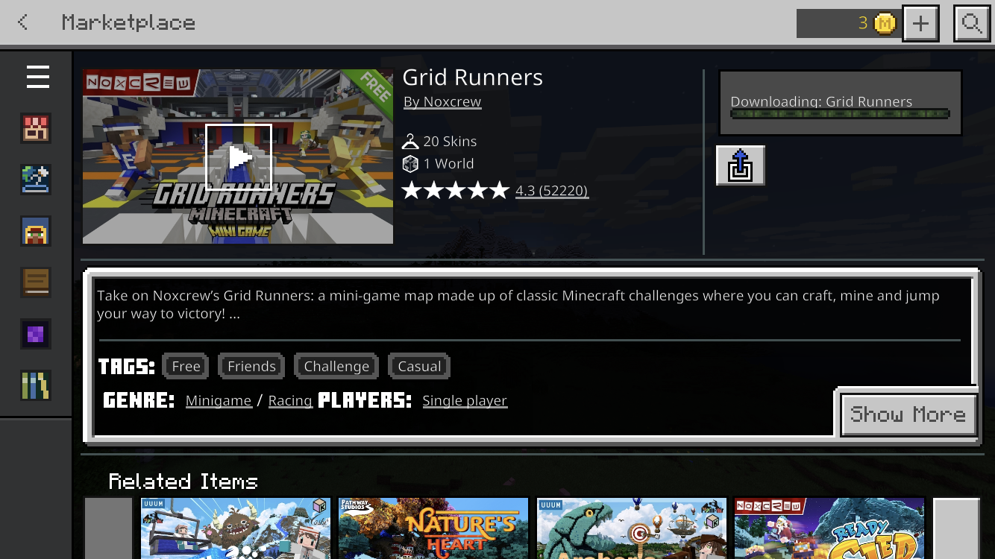Add more Minecoins with the plus button
This screenshot has width=995, height=559.
point(920,23)
